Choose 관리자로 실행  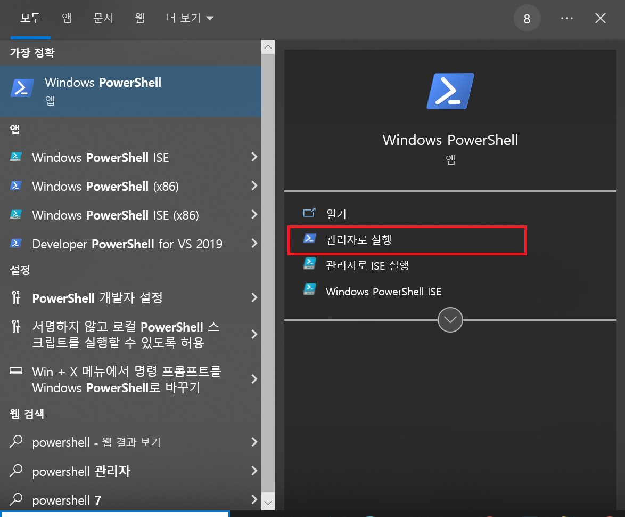(x=407, y=240)
